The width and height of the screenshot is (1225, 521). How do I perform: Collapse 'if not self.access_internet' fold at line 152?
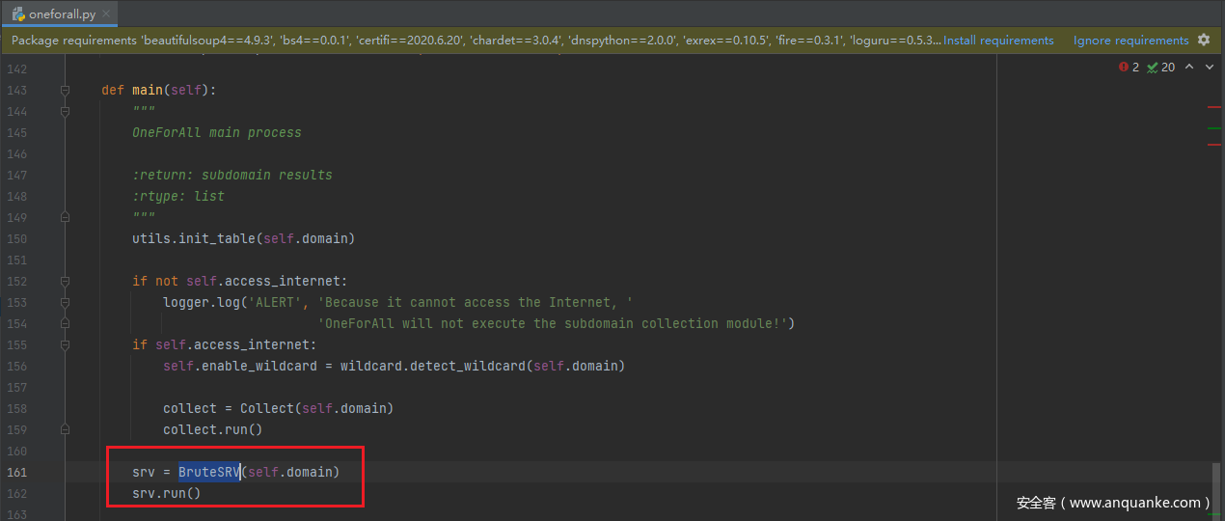(x=65, y=281)
